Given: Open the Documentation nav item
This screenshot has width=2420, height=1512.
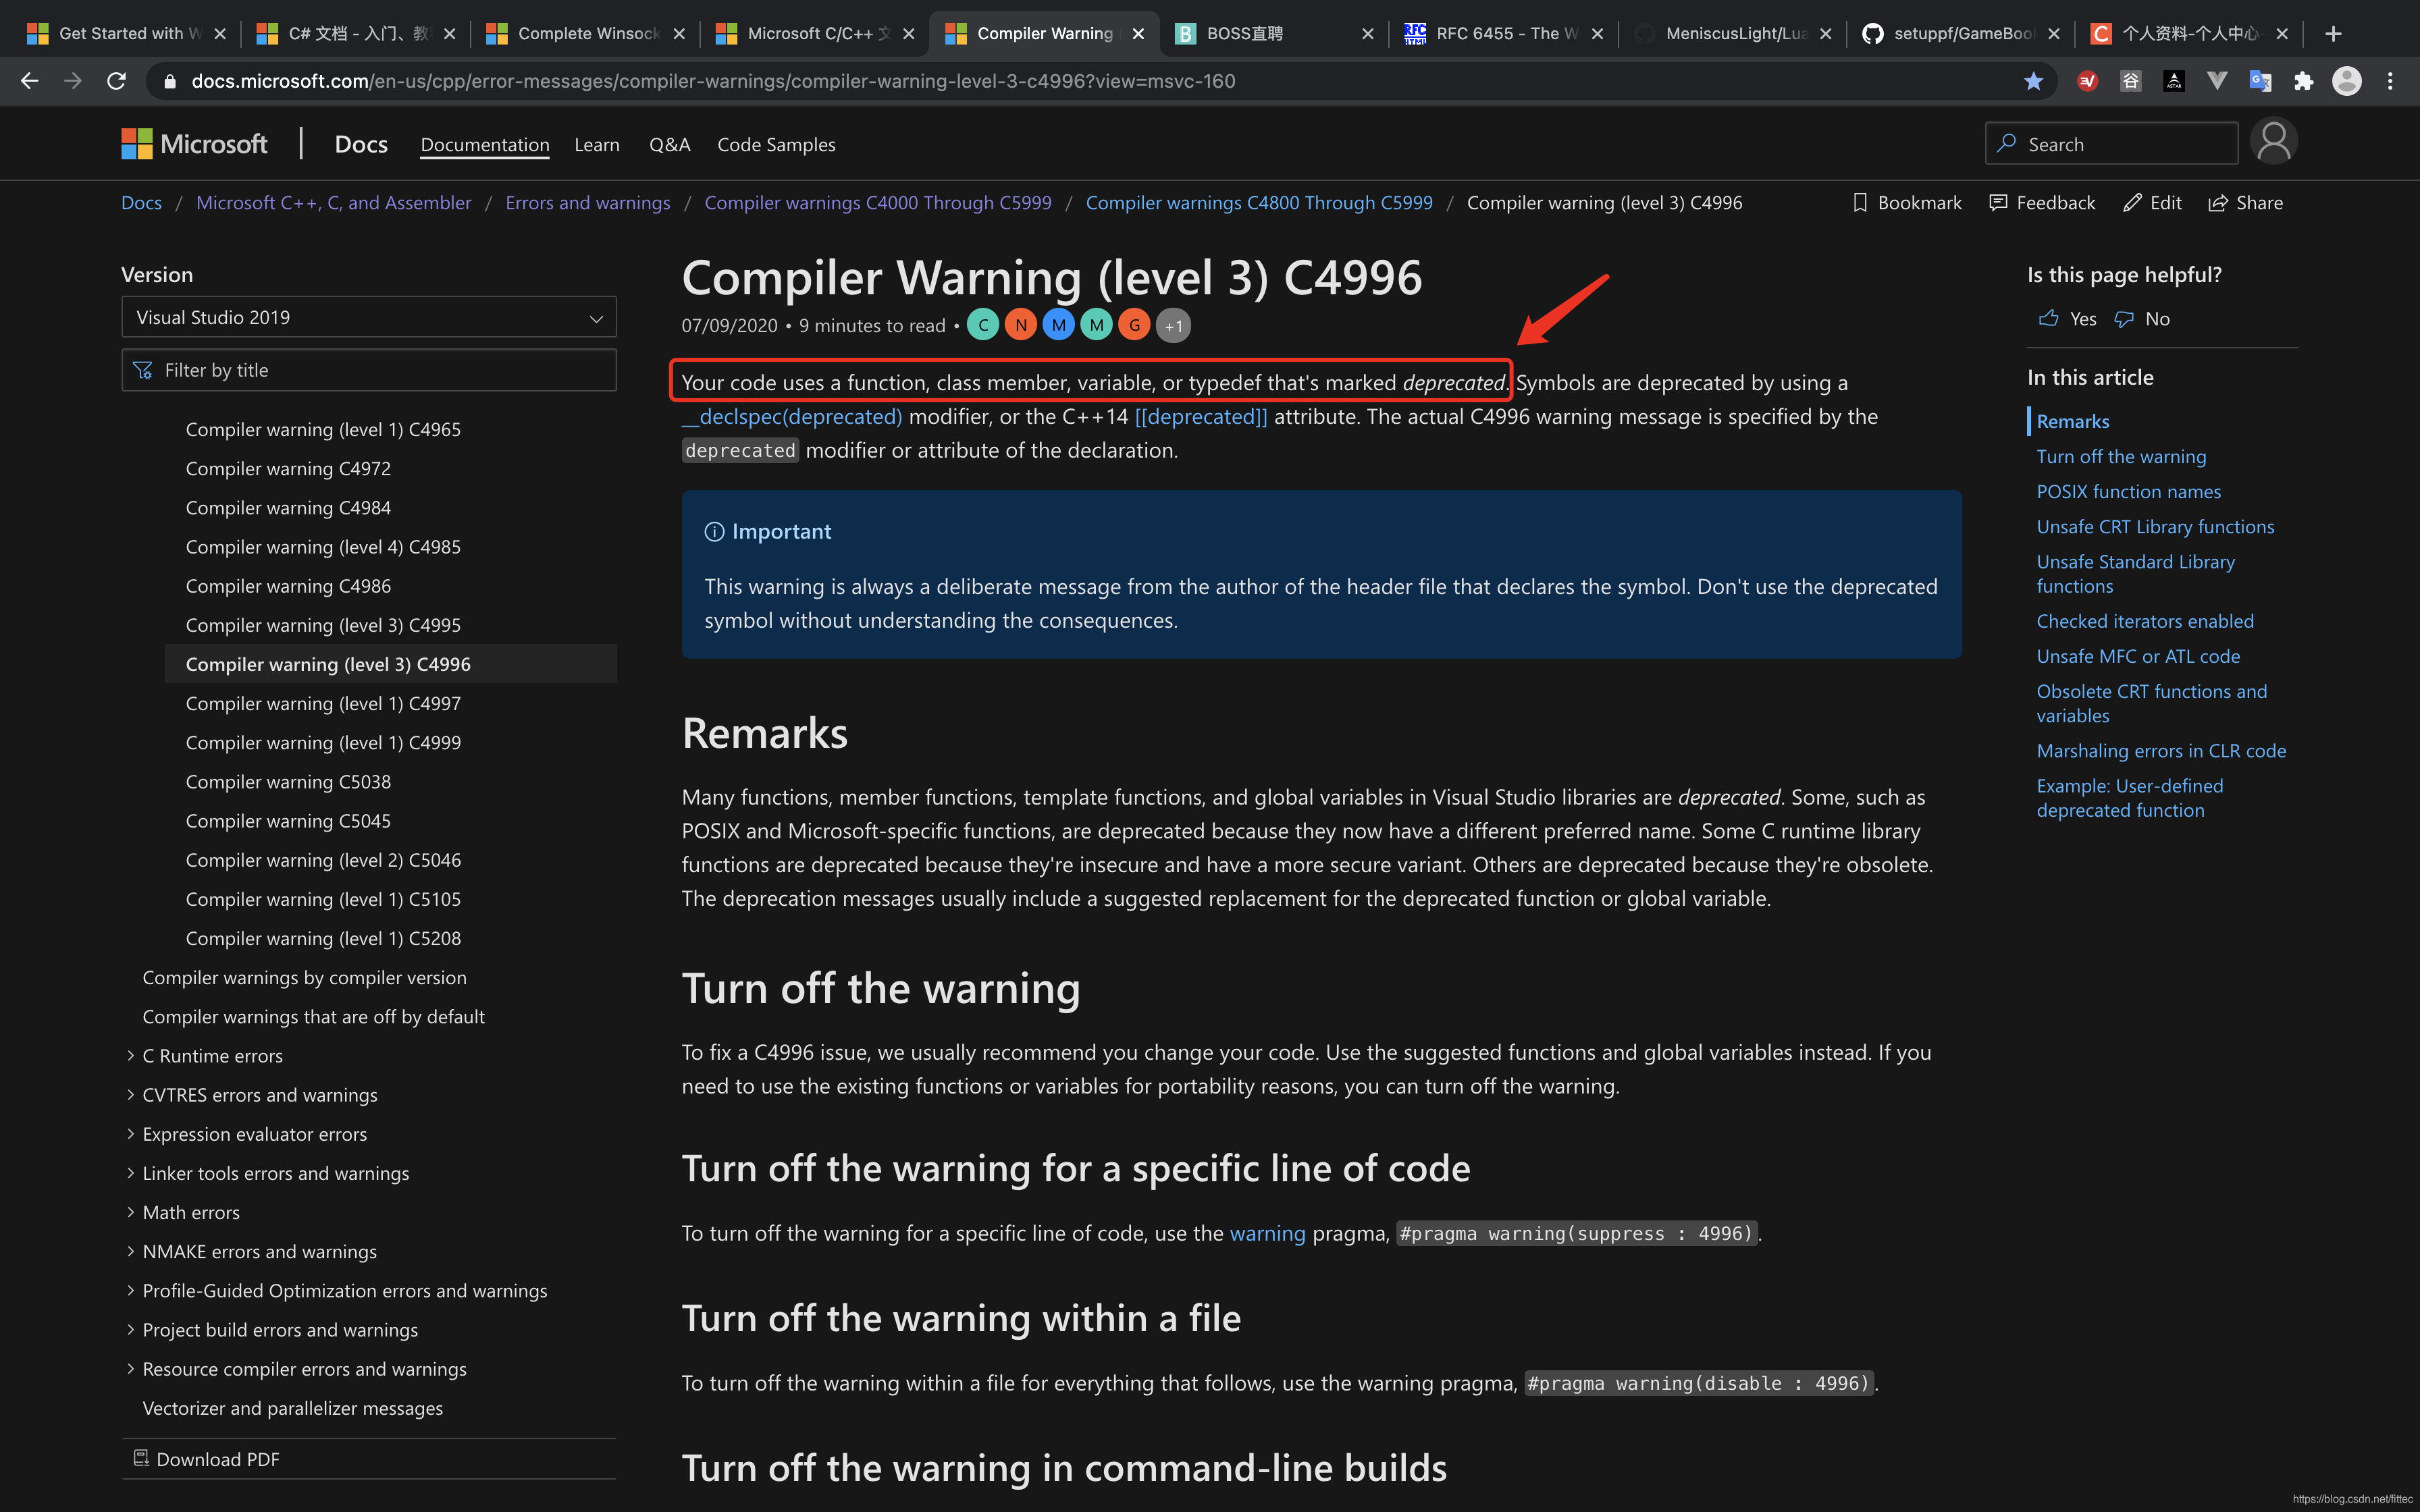Looking at the screenshot, I should pos(485,145).
